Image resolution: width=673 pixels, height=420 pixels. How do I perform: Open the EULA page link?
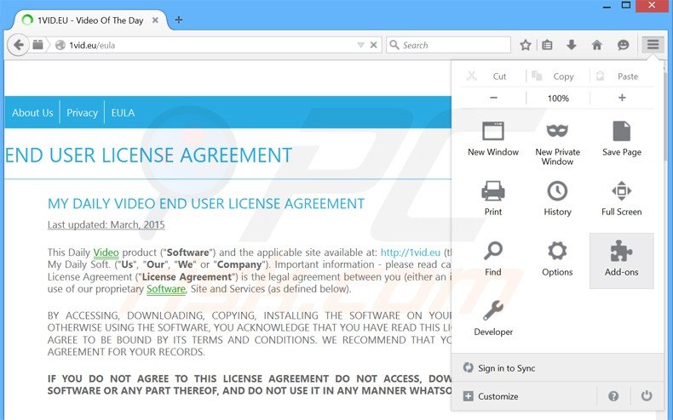[123, 113]
